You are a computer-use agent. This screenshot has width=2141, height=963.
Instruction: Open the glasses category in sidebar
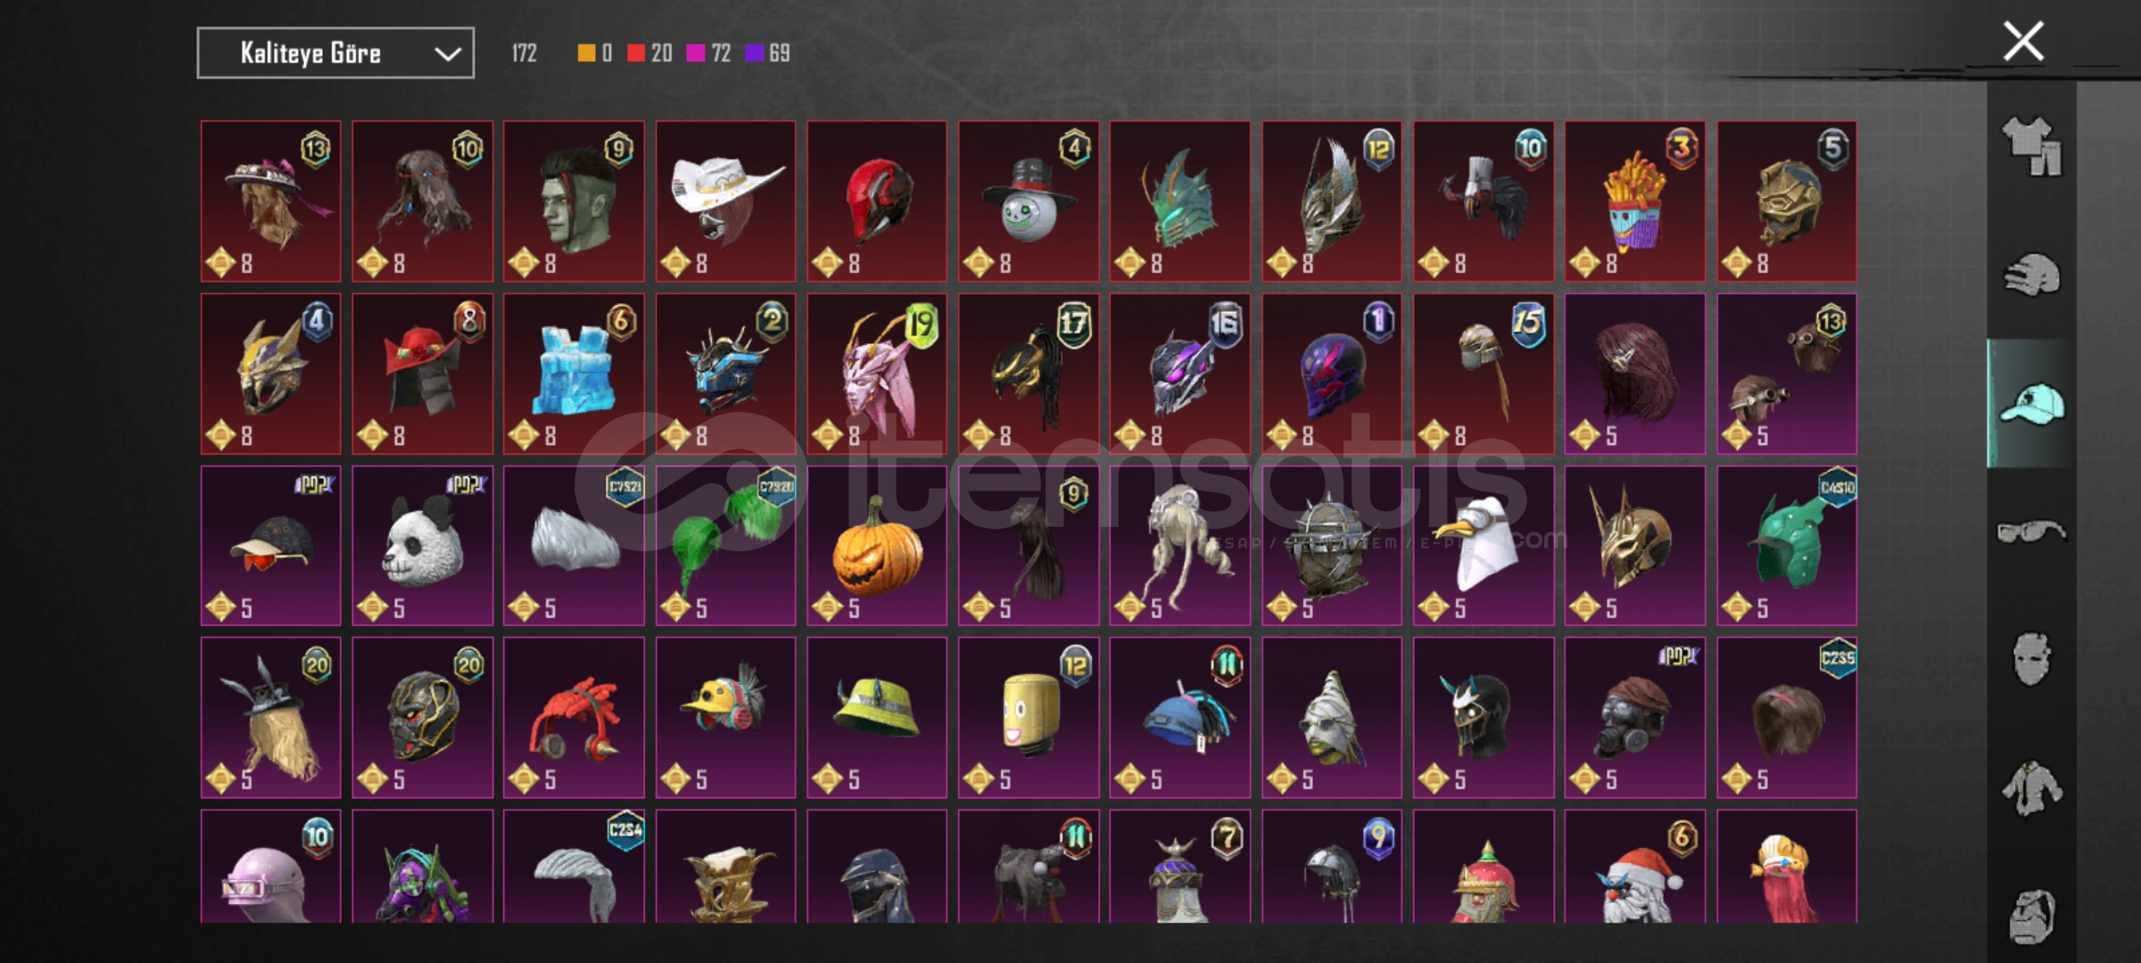(x=2031, y=532)
